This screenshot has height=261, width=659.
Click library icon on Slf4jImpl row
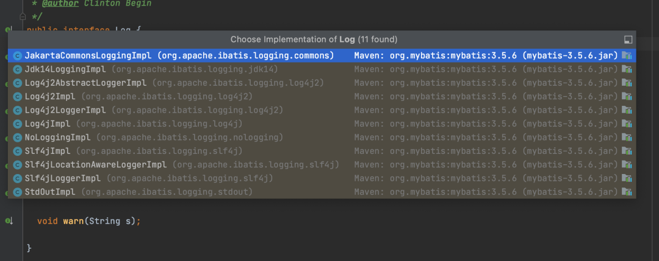pyautogui.click(x=627, y=151)
